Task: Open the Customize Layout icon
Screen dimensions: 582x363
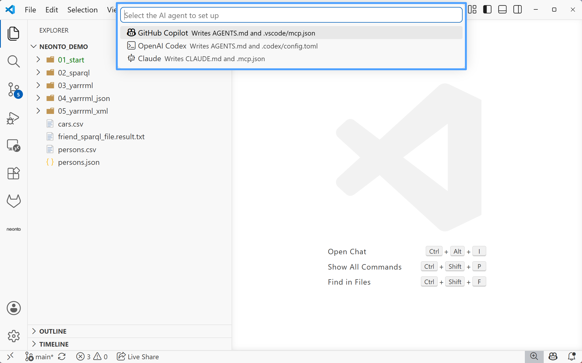Action: click(x=472, y=10)
